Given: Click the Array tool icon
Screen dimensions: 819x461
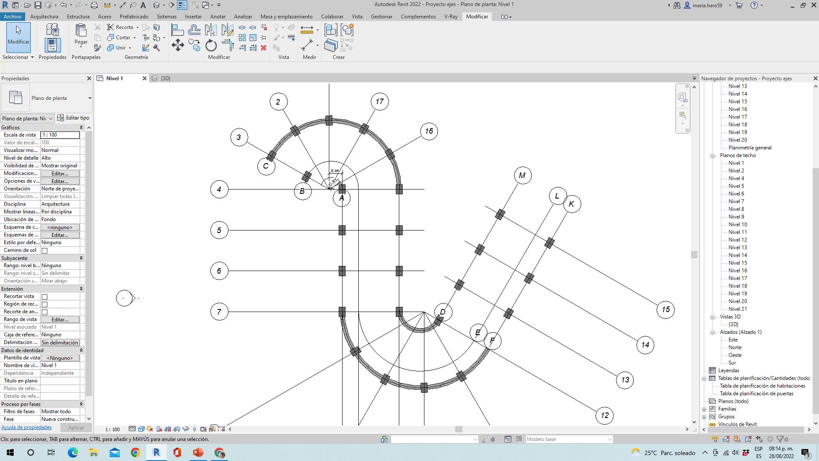Looking at the screenshot, I should 242,38.
